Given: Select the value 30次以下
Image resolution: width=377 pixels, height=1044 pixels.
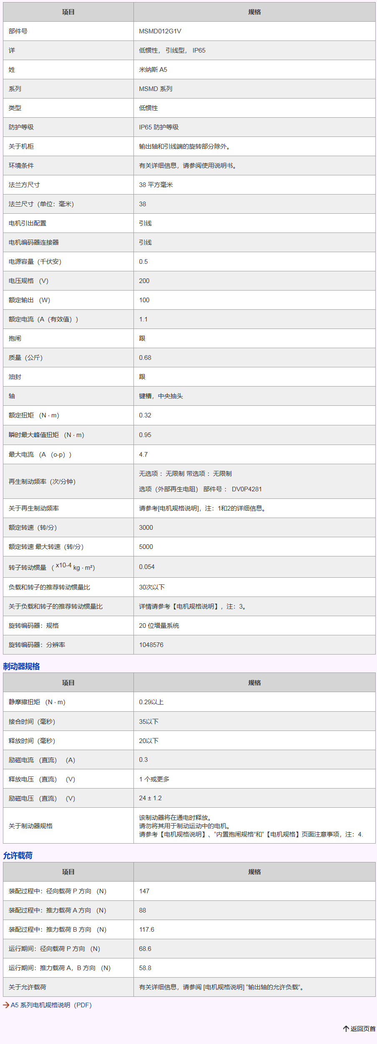Looking at the screenshot, I should pyautogui.click(x=152, y=587).
